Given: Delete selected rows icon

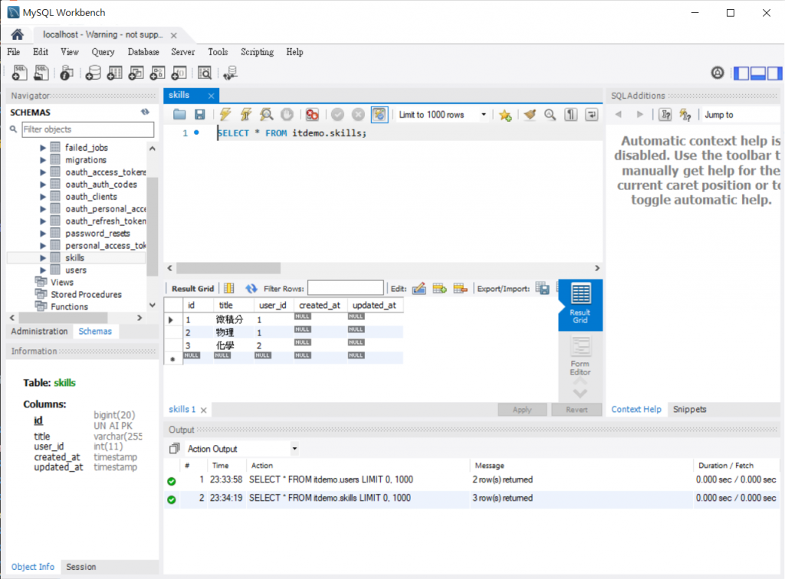Looking at the screenshot, I should (x=460, y=289).
